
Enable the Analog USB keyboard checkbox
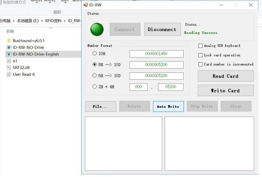click(200, 46)
